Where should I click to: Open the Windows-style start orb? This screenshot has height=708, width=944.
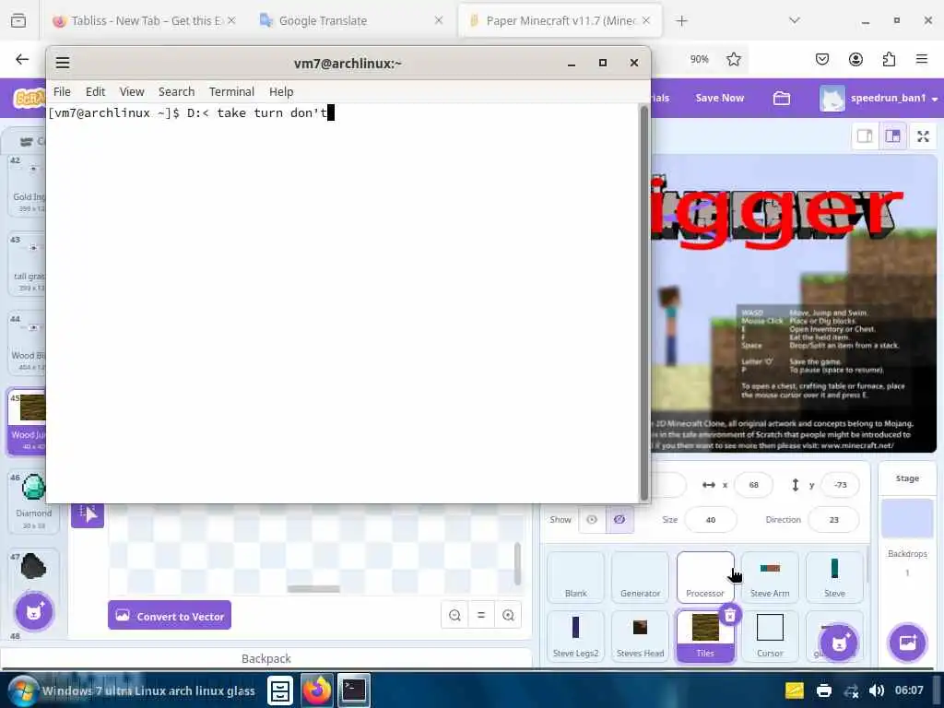pyautogui.click(x=22, y=690)
